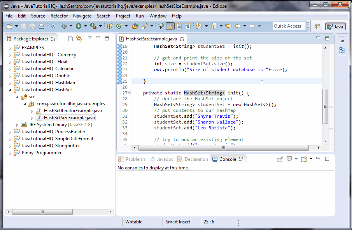Viewport: 352px width, 230px height.
Task: Activate the Search flashlight icon
Action: pos(145,26)
